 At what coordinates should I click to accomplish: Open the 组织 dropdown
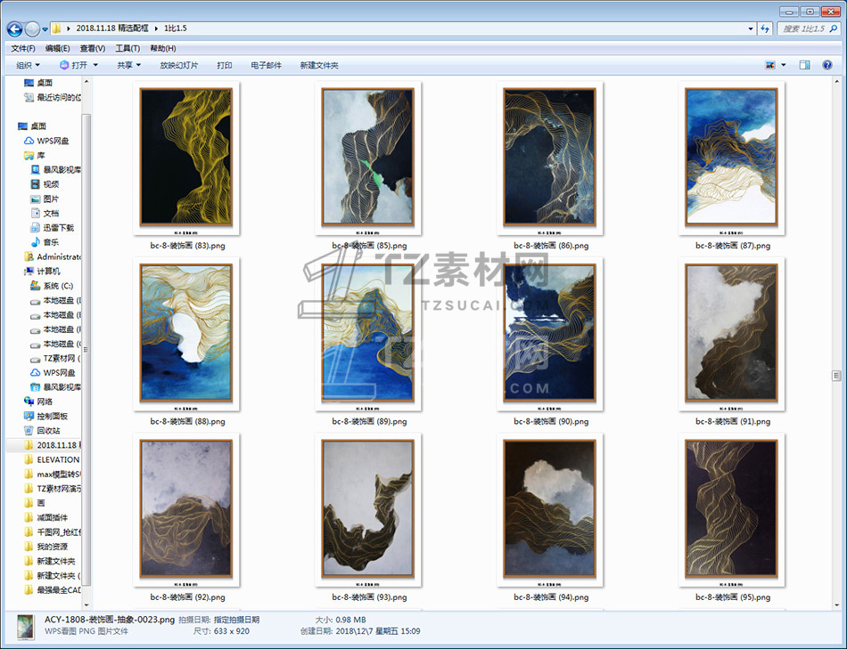[29, 65]
